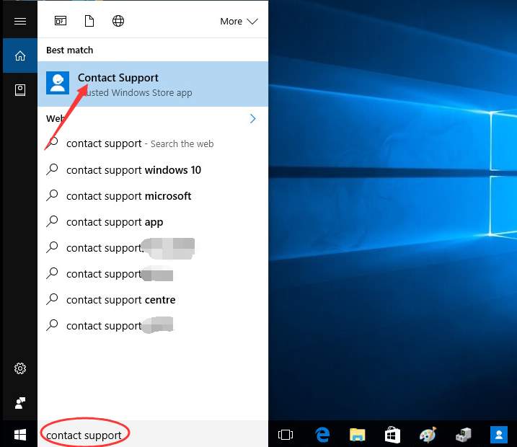The image size is (517, 447).
Task: Click search icon beside 'contact support centre'
Action: tap(52, 299)
